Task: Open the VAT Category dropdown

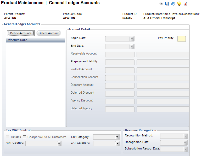Action: pos(117,143)
